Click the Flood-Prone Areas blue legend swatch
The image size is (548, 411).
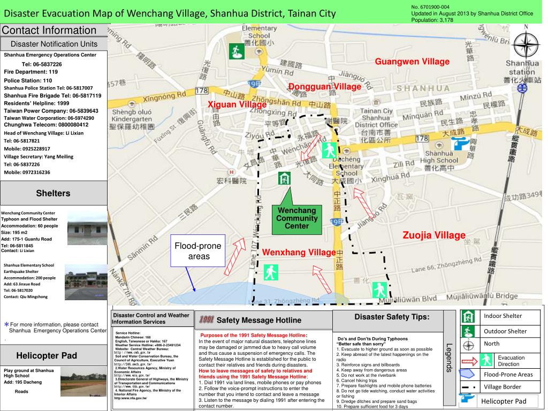pos(467,374)
